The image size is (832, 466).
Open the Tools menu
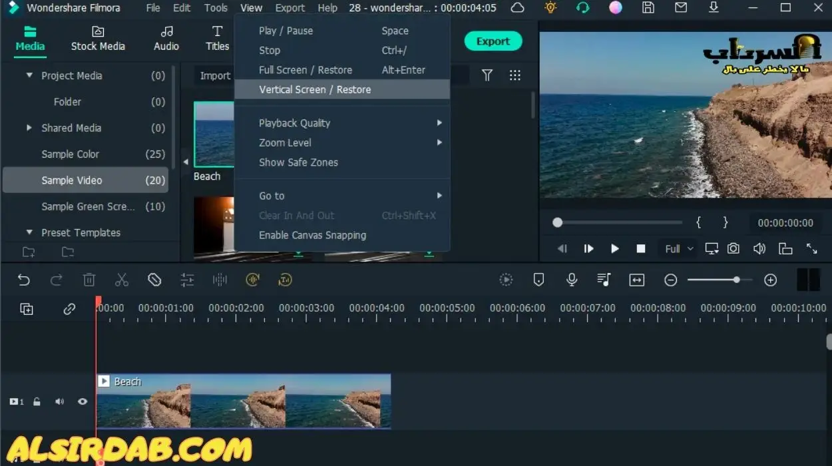pyautogui.click(x=216, y=8)
